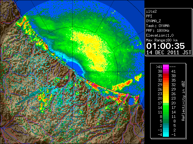Click the "Reflectivity in dBZ" legend title

183,101
